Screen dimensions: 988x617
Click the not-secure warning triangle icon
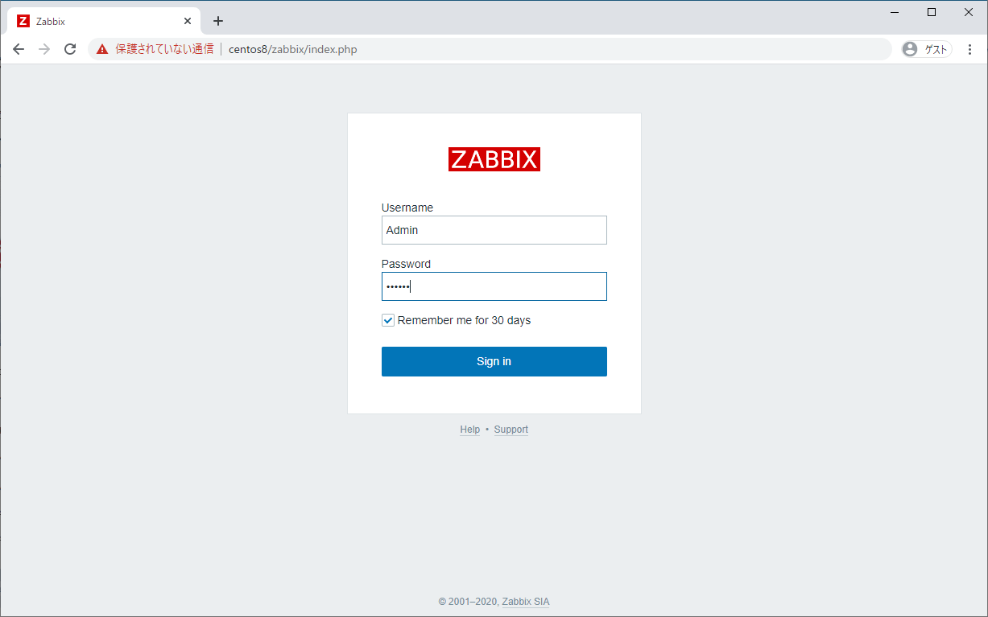(x=102, y=49)
